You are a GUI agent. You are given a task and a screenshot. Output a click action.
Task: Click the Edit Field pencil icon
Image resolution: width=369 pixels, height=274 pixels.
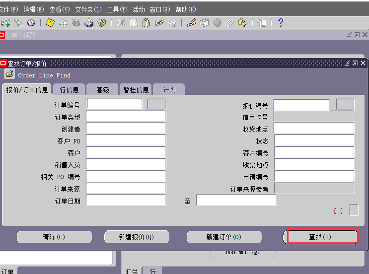coord(191,23)
